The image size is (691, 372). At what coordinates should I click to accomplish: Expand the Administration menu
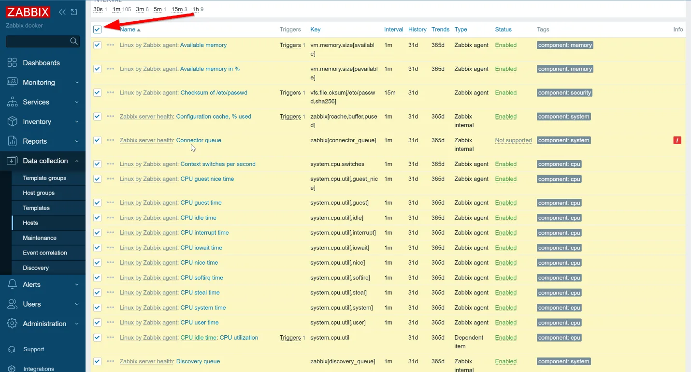coord(43,324)
